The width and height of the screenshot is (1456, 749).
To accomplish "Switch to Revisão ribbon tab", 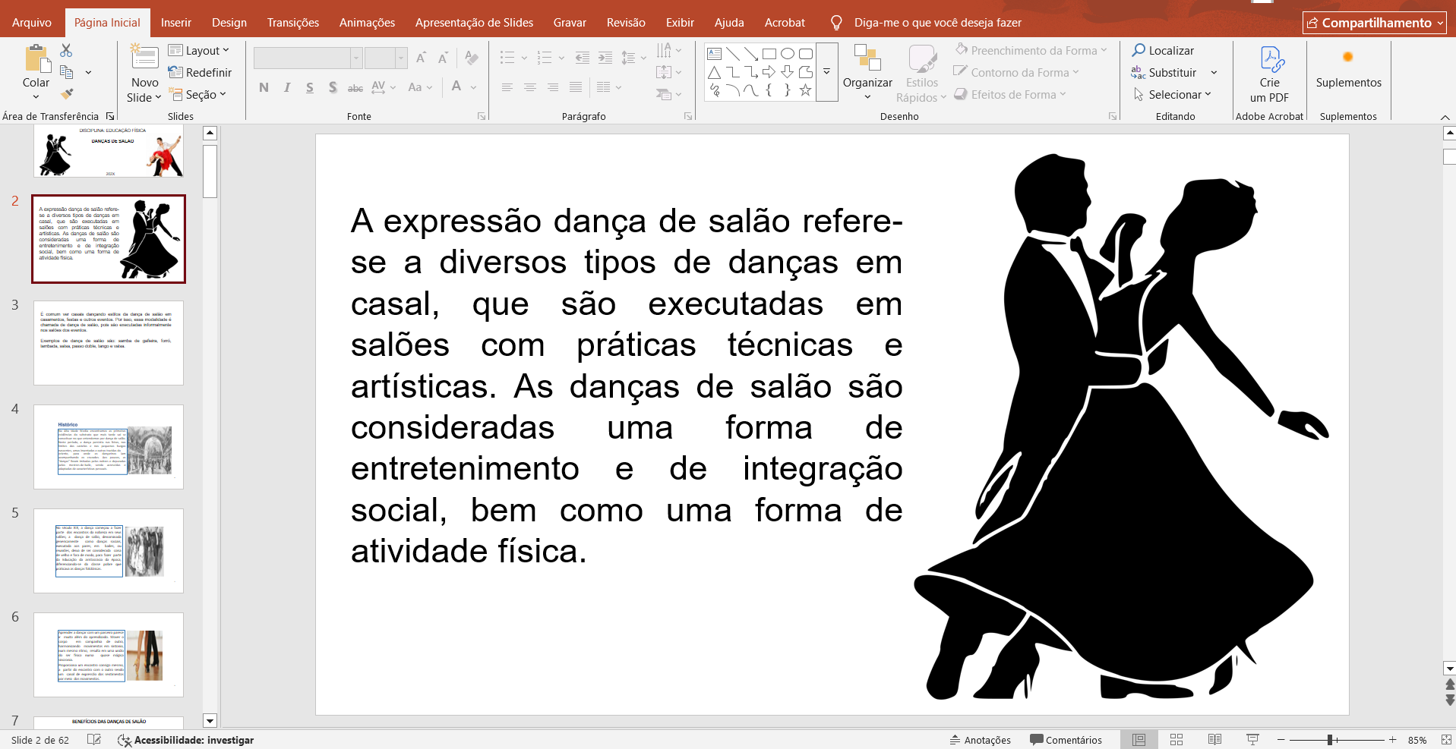I will [626, 23].
